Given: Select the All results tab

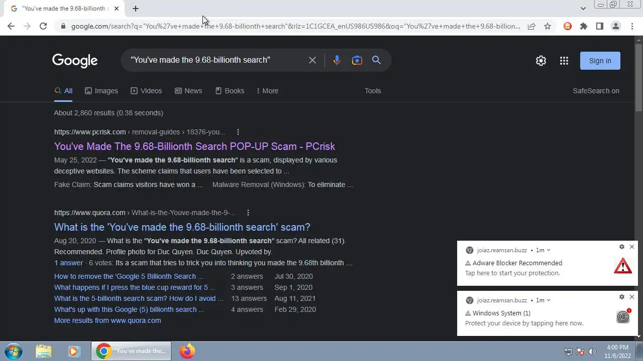Looking at the screenshot, I should pyautogui.click(x=63, y=91).
